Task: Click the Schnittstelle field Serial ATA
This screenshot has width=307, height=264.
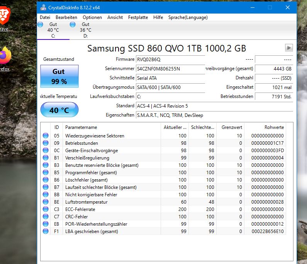Action: click(170, 78)
